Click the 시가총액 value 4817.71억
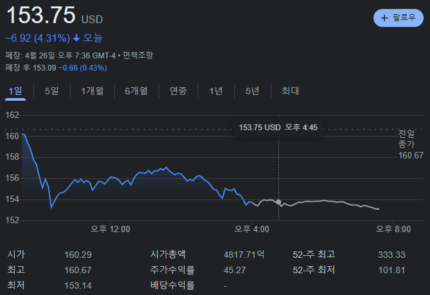This screenshot has height=295, width=430. point(244,255)
